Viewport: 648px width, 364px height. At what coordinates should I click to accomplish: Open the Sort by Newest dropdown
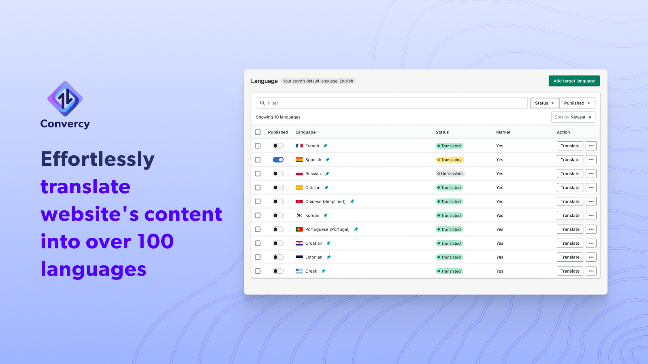click(573, 117)
